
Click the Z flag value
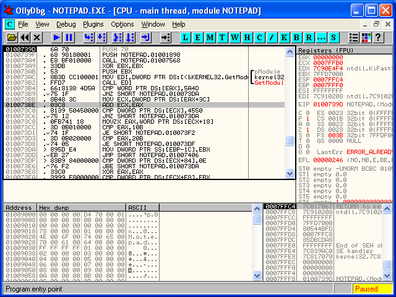point(308,129)
